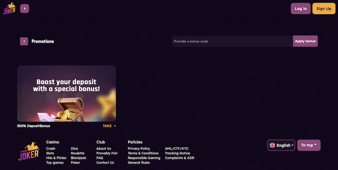Screen dimensions: 338x170
Task: Open Complaints & ADR link
Action: coord(179,158)
